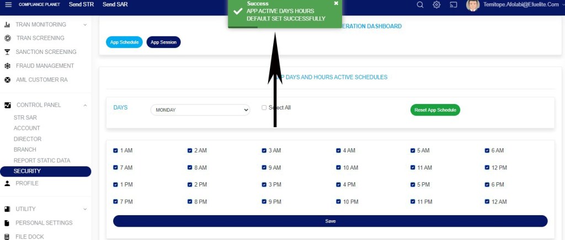Screen dimensions: 565x240
Task: Click the File Dock icon
Action: point(7,237)
